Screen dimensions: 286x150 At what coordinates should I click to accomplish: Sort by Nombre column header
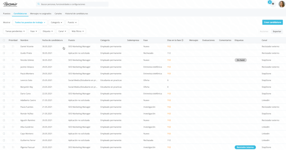point(24,40)
